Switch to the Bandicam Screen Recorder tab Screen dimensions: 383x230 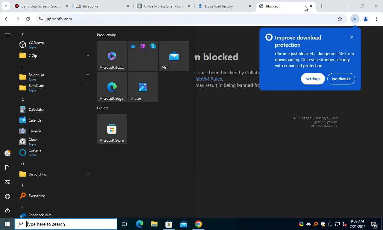[41, 6]
